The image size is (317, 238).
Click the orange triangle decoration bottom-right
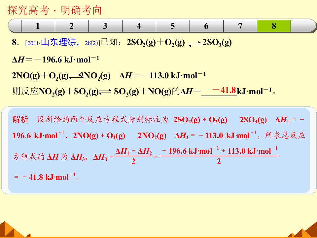click(x=303, y=230)
